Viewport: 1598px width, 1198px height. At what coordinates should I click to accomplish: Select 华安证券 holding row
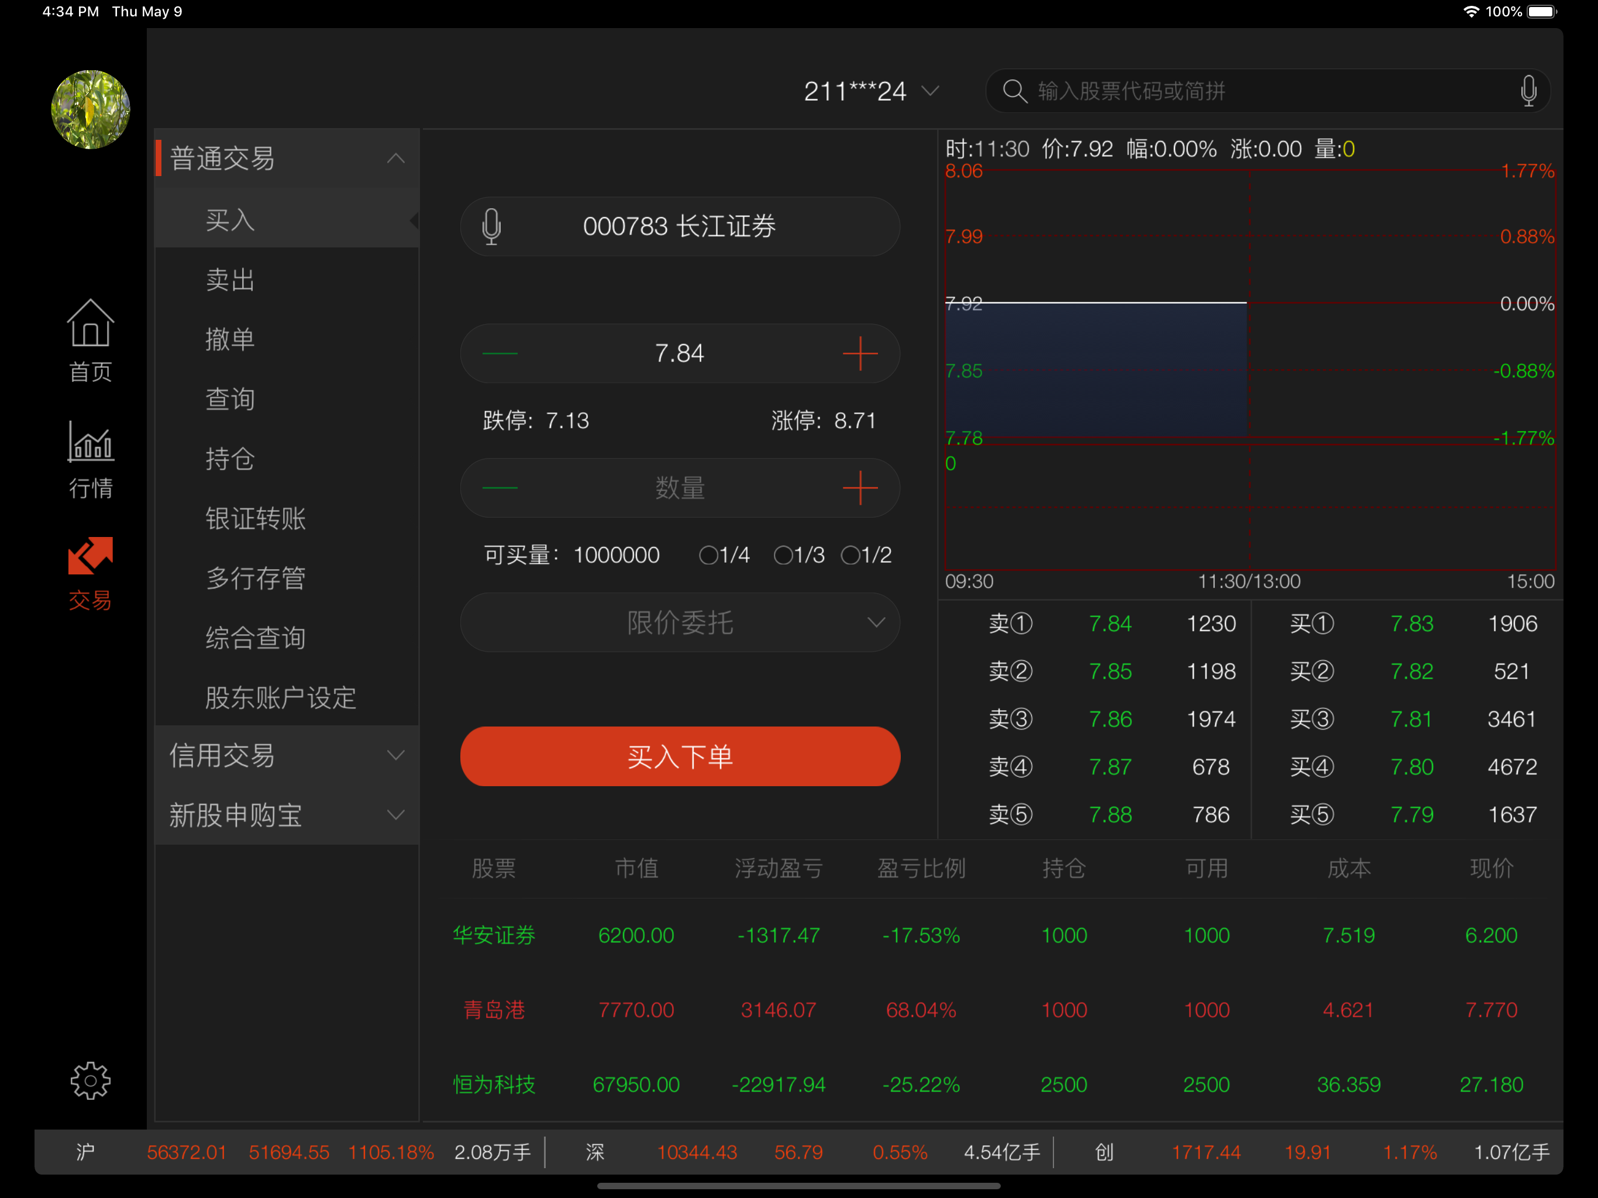coord(992,935)
